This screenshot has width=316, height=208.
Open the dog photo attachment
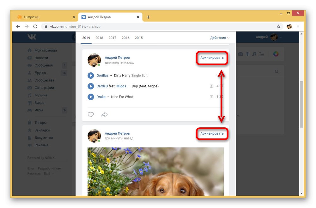click(155, 171)
